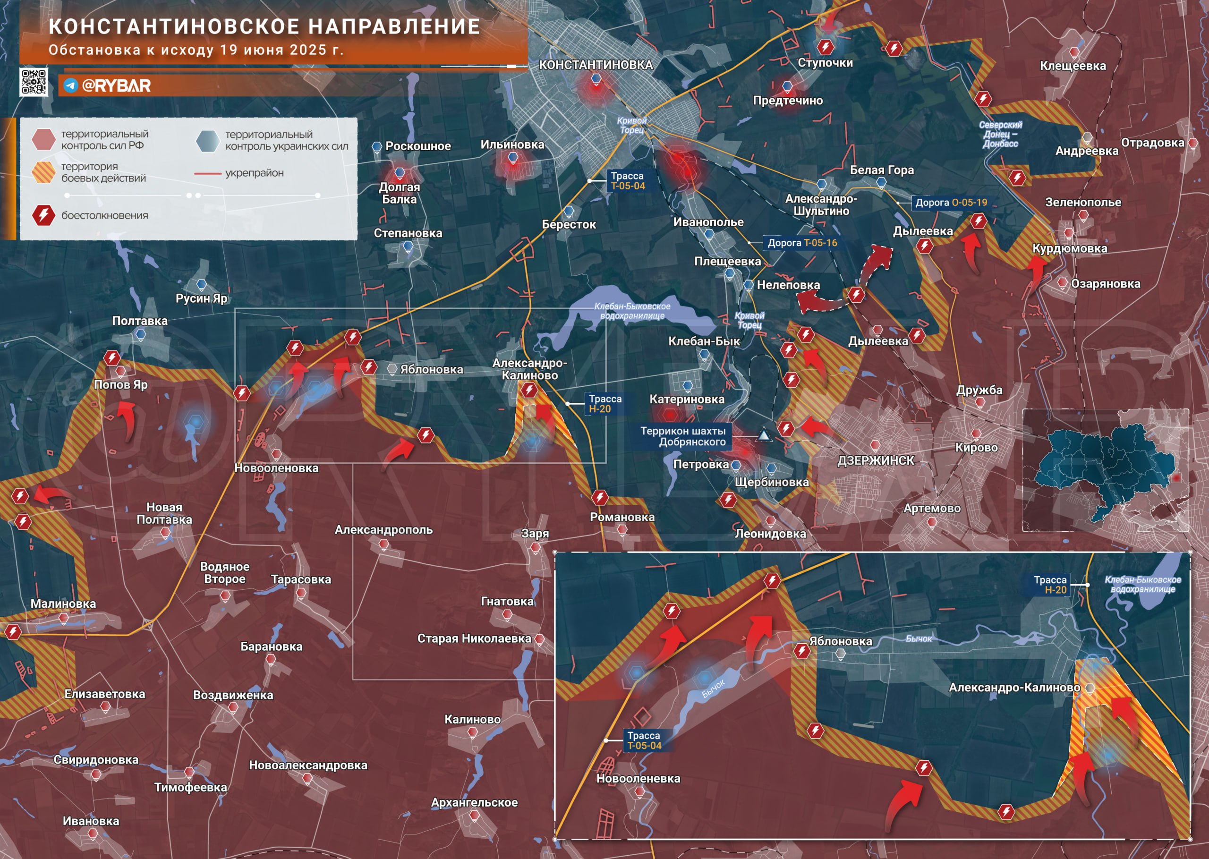Click the legend's red clash (боестолкновения) icon
1209x859 pixels.
pyautogui.click(x=43, y=215)
